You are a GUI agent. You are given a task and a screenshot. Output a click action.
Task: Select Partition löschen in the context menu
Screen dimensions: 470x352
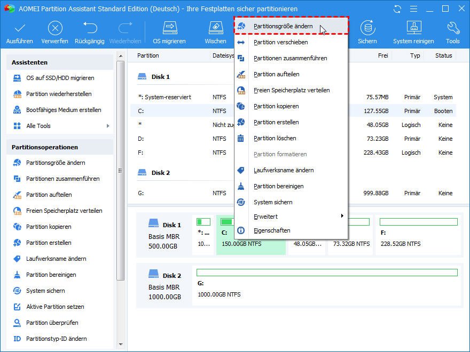click(291, 138)
